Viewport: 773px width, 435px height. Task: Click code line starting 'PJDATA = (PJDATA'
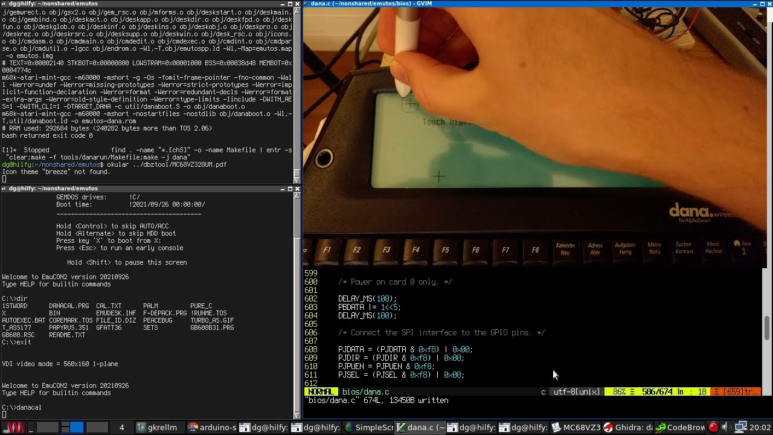coord(405,349)
